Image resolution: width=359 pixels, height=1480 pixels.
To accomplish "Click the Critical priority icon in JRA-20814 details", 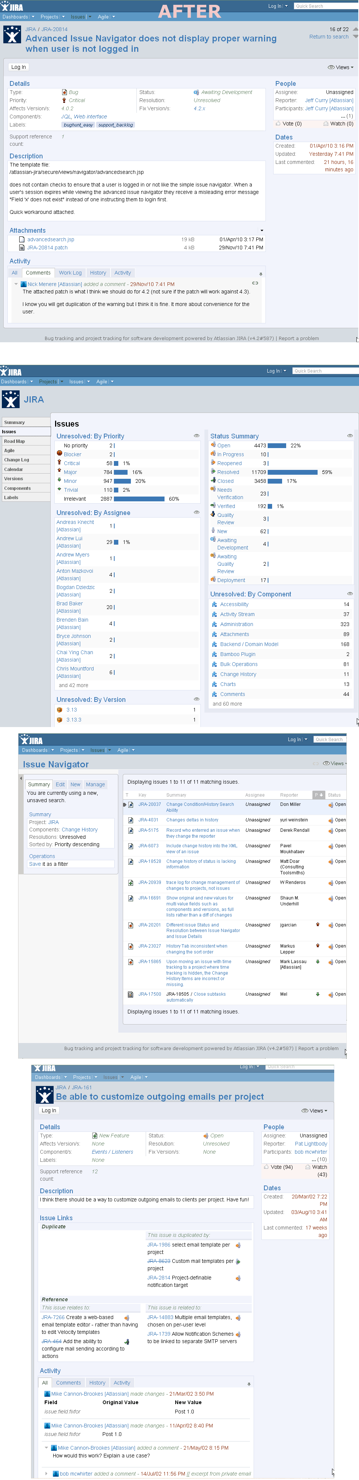I will [x=64, y=100].
